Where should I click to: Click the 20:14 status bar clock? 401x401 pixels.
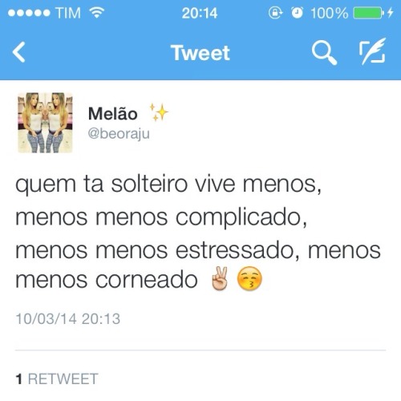(200, 13)
